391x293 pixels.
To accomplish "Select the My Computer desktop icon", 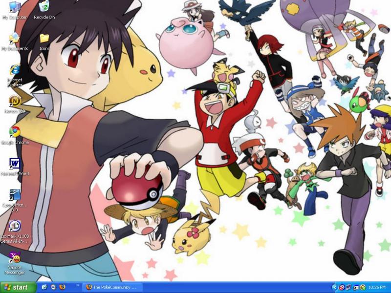I will coord(14,10).
